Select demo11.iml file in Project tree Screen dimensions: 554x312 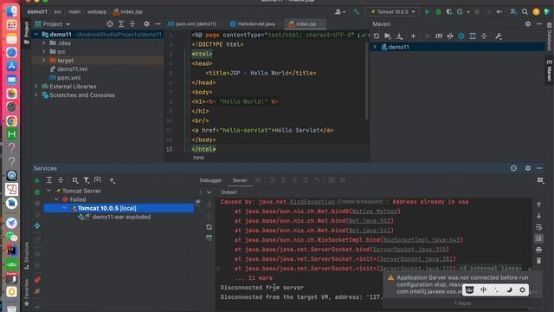coord(73,69)
